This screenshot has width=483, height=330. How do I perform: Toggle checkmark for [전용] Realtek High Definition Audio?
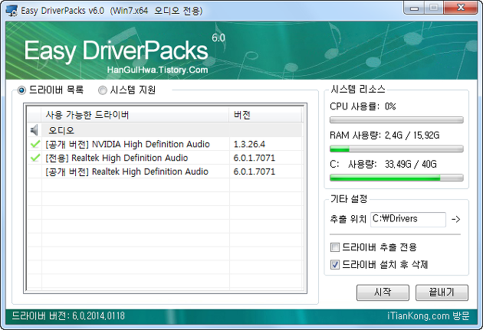coord(35,158)
